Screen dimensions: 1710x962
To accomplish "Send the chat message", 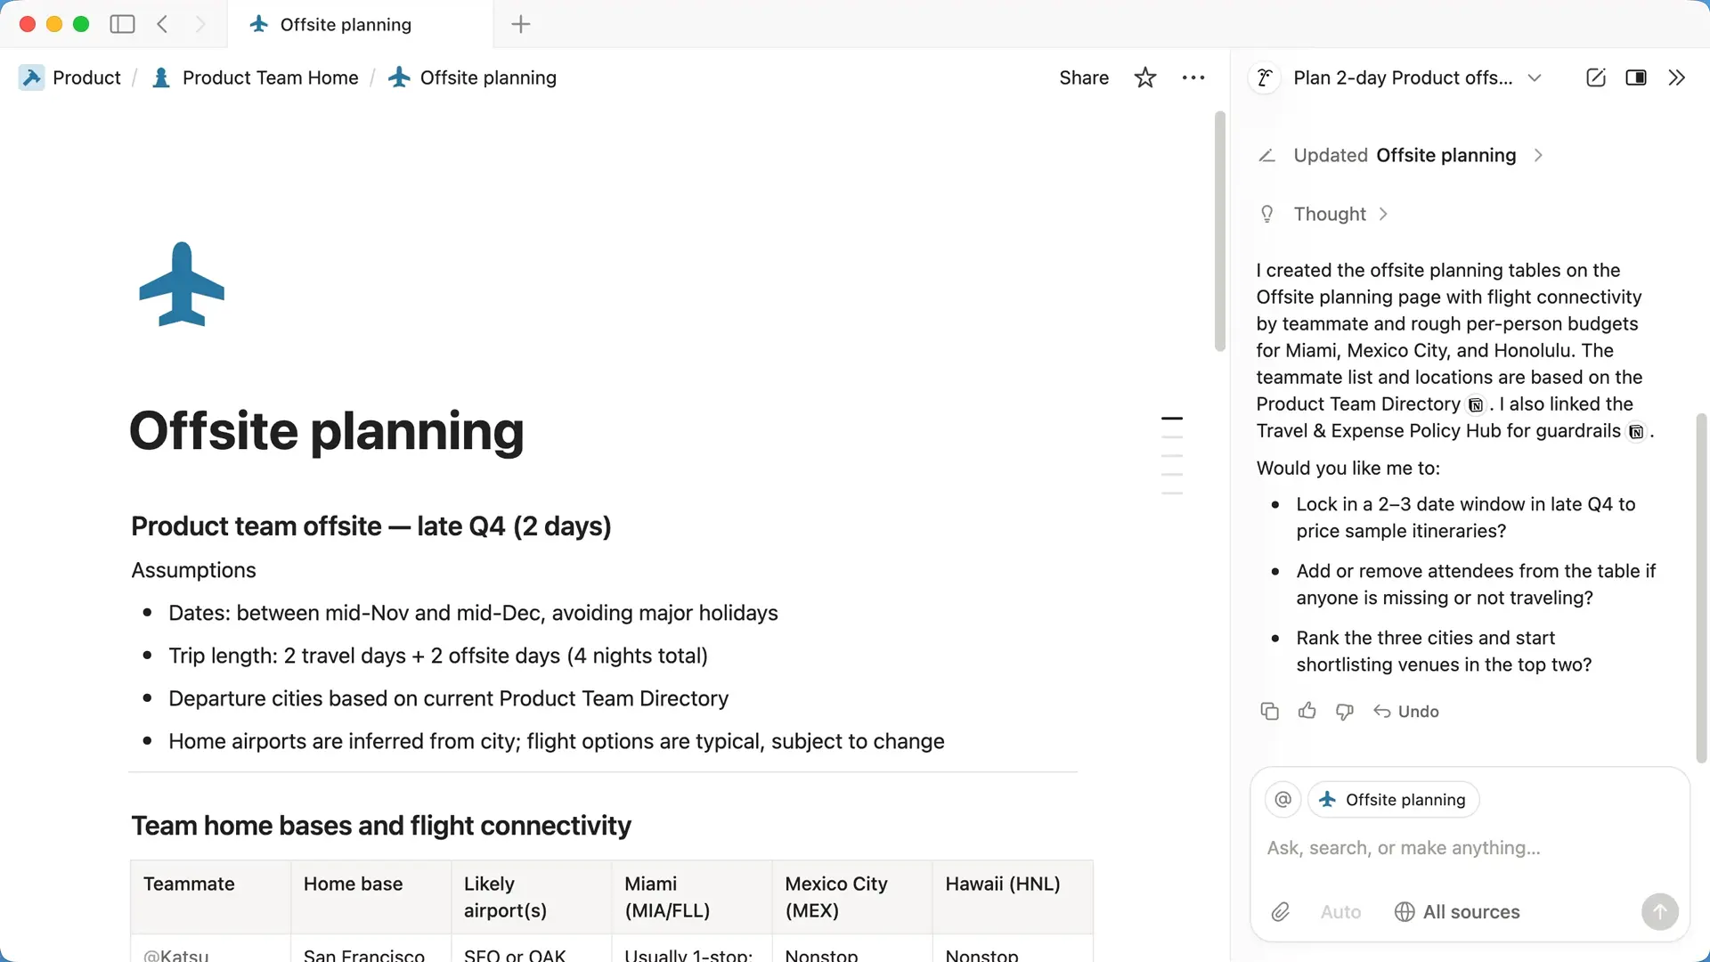I will click(x=1659, y=911).
